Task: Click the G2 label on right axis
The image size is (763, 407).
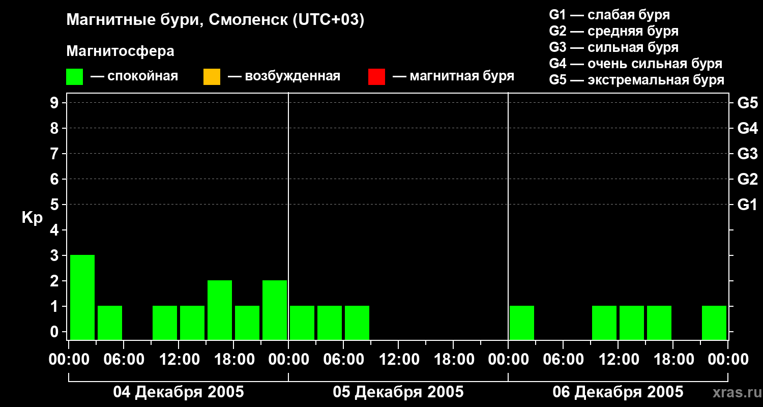Action: coord(748,179)
